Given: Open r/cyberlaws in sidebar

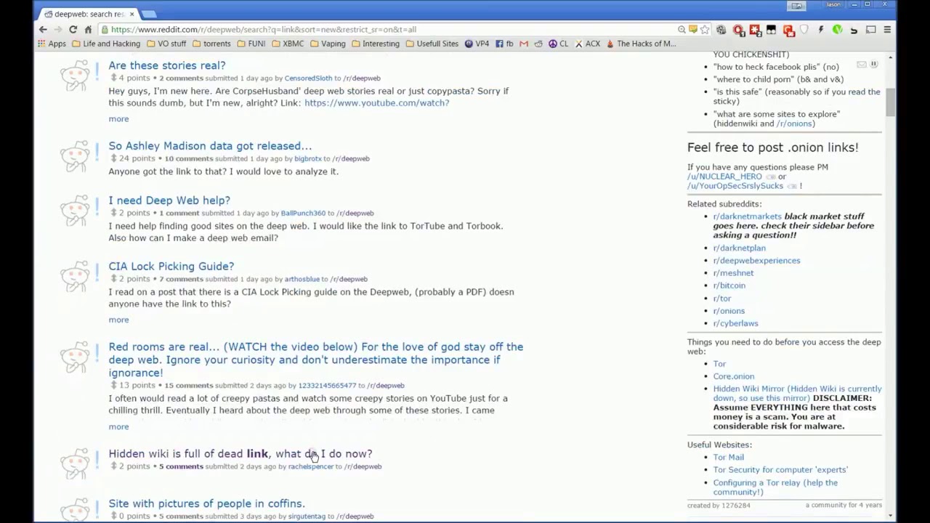Looking at the screenshot, I should pos(735,323).
